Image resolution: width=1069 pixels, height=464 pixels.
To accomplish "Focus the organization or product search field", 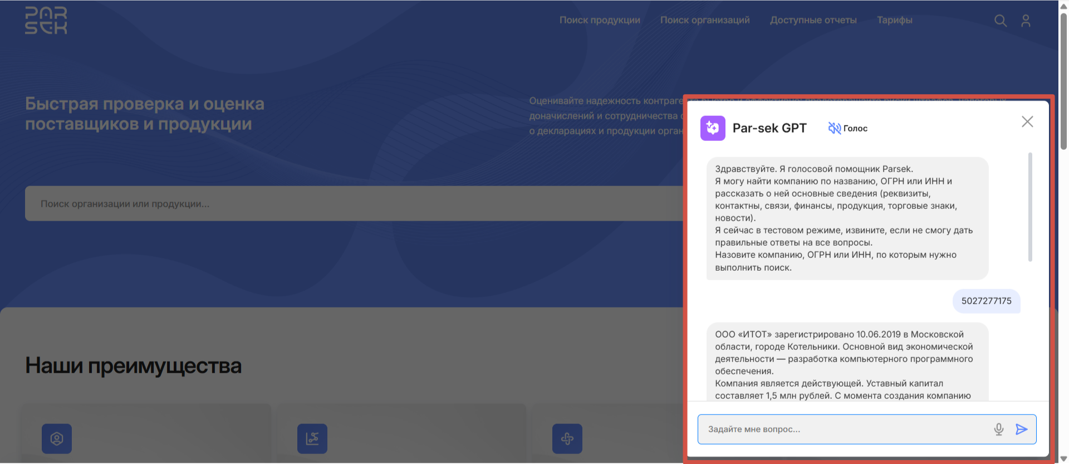I will (354, 203).
